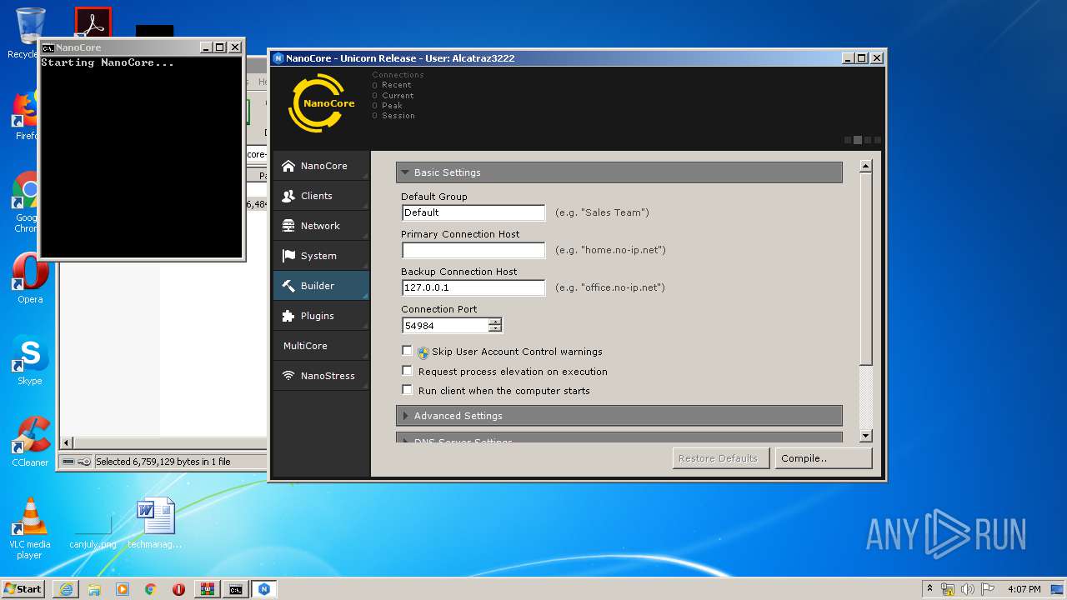Click the Restore Defaults button

tap(720, 458)
